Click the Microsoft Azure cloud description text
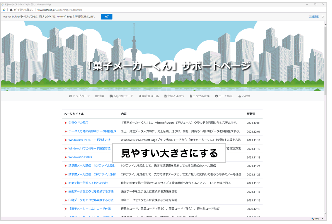The width and height of the screenshot is (332, 224). point(180,123)
